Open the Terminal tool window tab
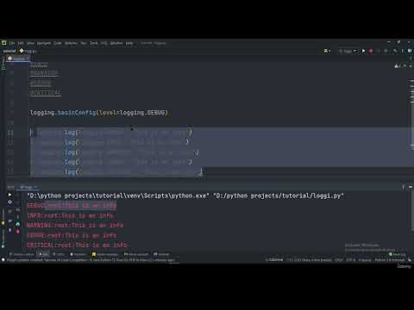The height and width of the screenshot is (310, 414). click(162, 254)
